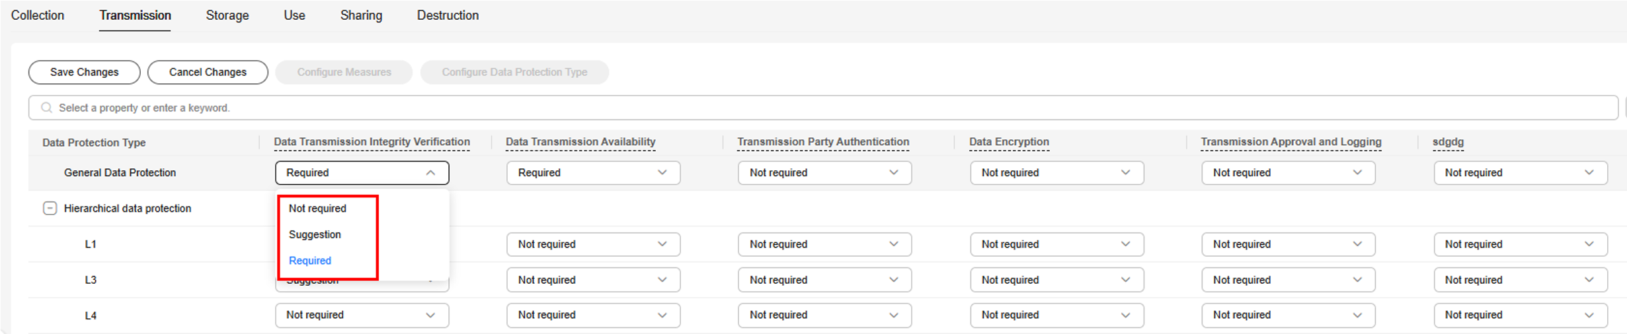Select the 'Not required' dropdown option

pos(317,209)
